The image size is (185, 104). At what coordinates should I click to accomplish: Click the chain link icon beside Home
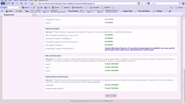[25, 3]
